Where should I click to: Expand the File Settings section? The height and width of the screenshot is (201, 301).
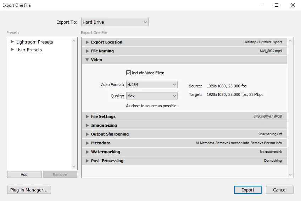87,116
